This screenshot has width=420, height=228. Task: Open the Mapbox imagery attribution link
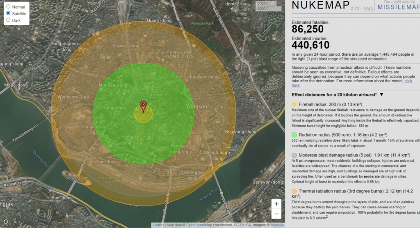277,225
